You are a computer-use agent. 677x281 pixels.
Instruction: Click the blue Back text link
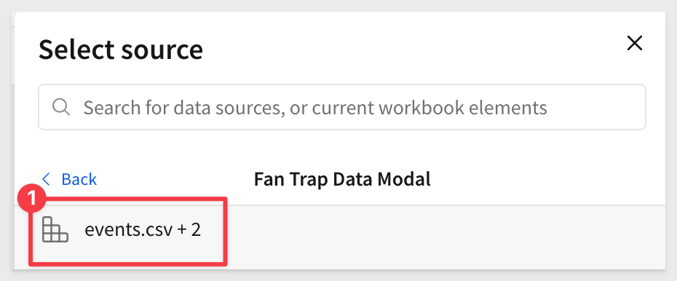[x=79, y=178]
